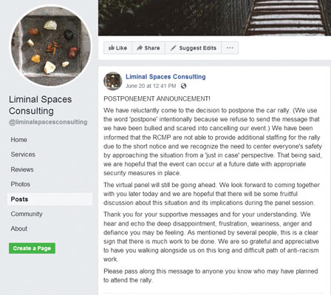Open Liminal Spaces Consulting post author link
This screenshot has height=295, width=331.
[x=165, y=77]
